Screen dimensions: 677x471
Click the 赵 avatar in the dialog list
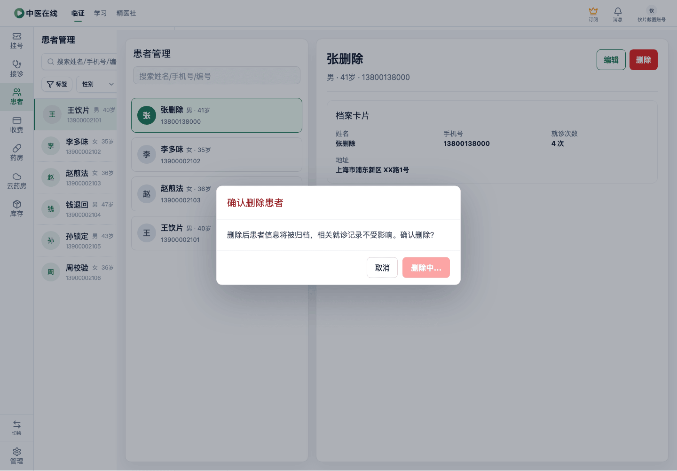point(147,194)
